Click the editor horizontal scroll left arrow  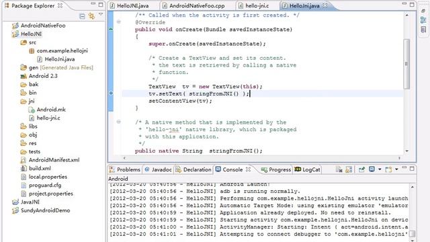(124, 158)
